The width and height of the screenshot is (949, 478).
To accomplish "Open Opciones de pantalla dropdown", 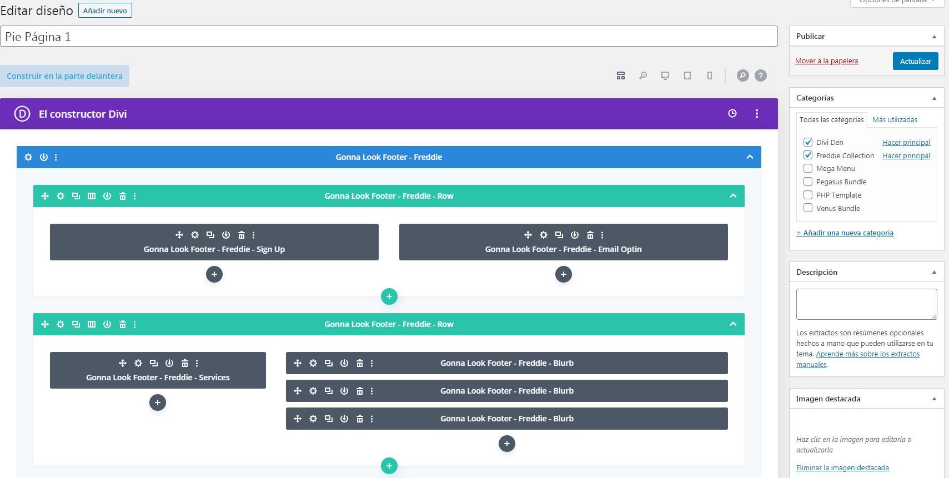I will [897, 2].
